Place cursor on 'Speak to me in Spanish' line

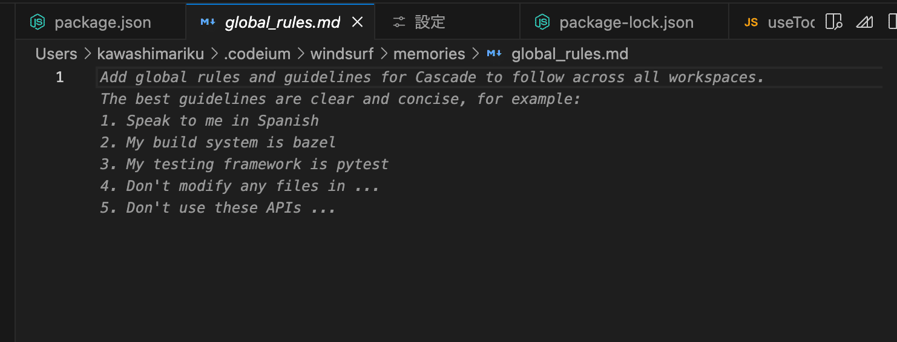click(222, 121)
